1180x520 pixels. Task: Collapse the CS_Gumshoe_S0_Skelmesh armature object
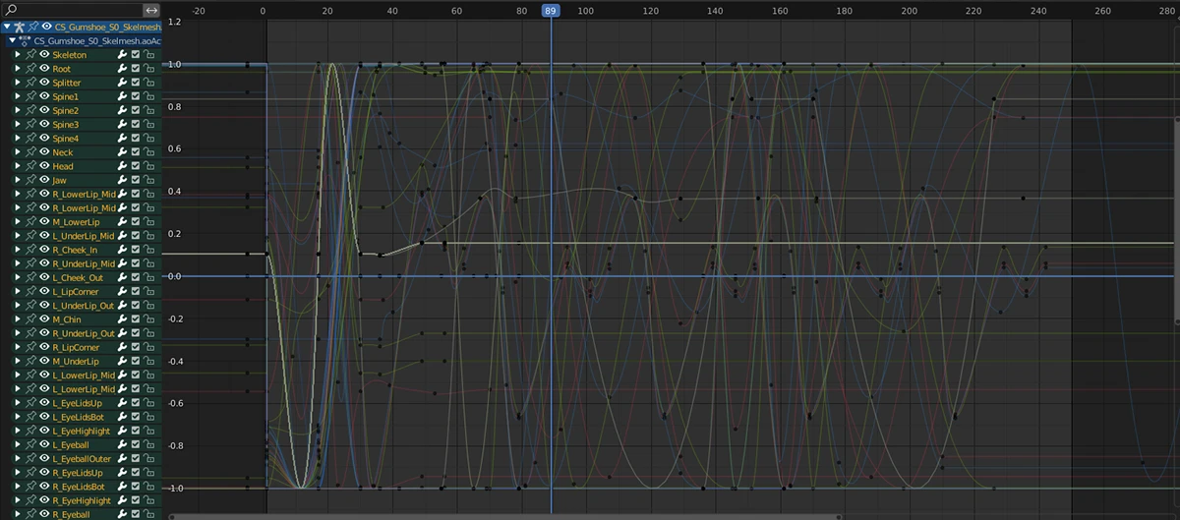[x=7, y=27]
